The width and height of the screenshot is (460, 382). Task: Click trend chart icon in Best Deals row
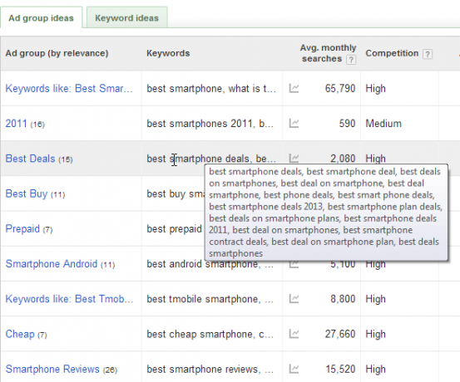pos(294,158)
